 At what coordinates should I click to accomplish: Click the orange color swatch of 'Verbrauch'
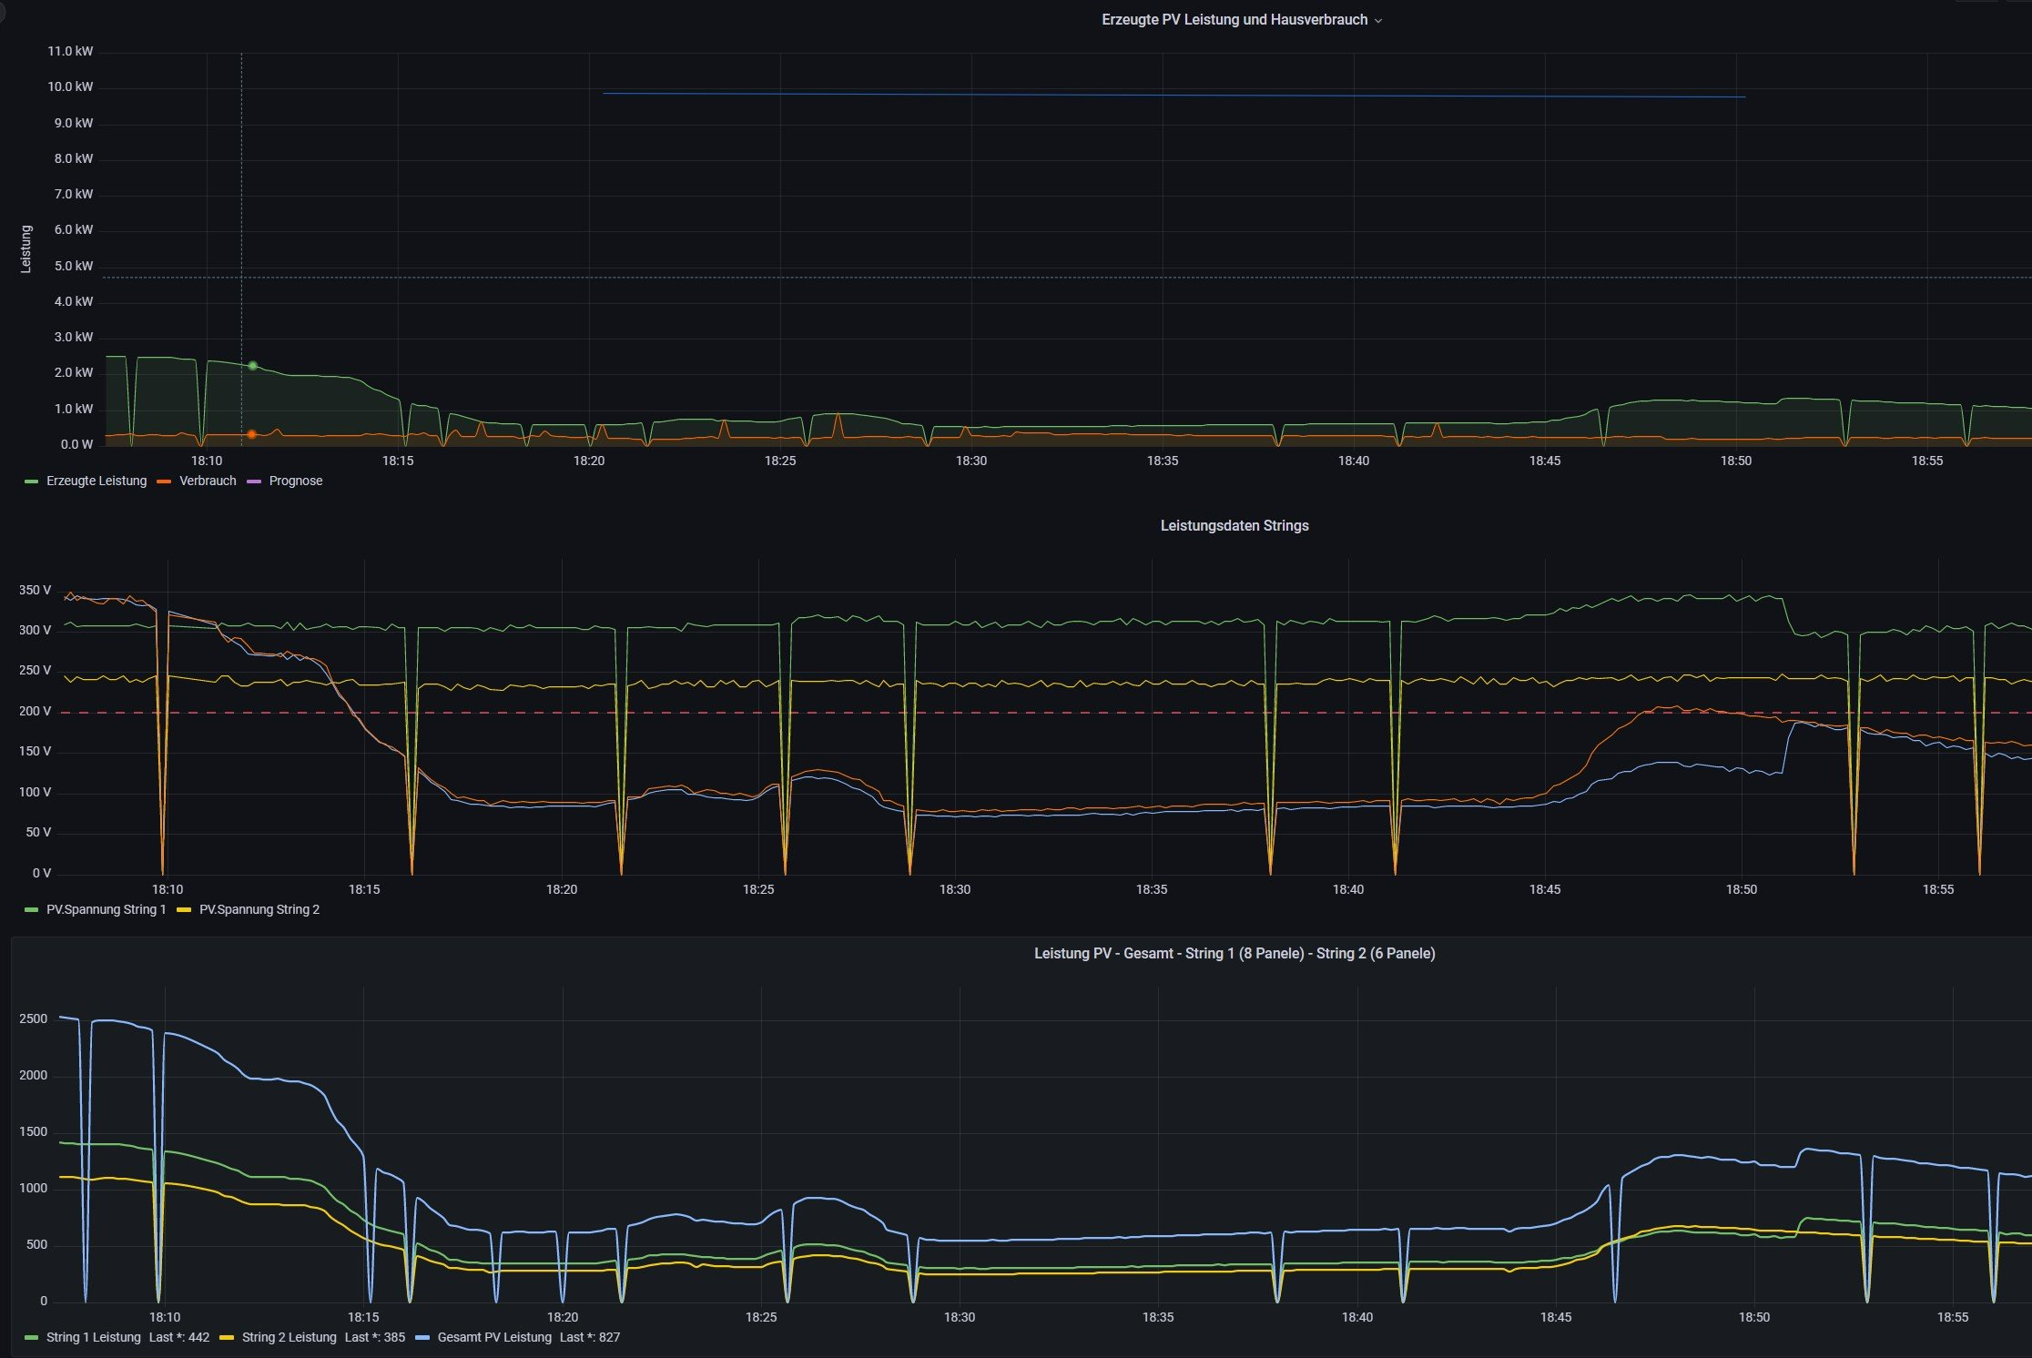point(164,481)
